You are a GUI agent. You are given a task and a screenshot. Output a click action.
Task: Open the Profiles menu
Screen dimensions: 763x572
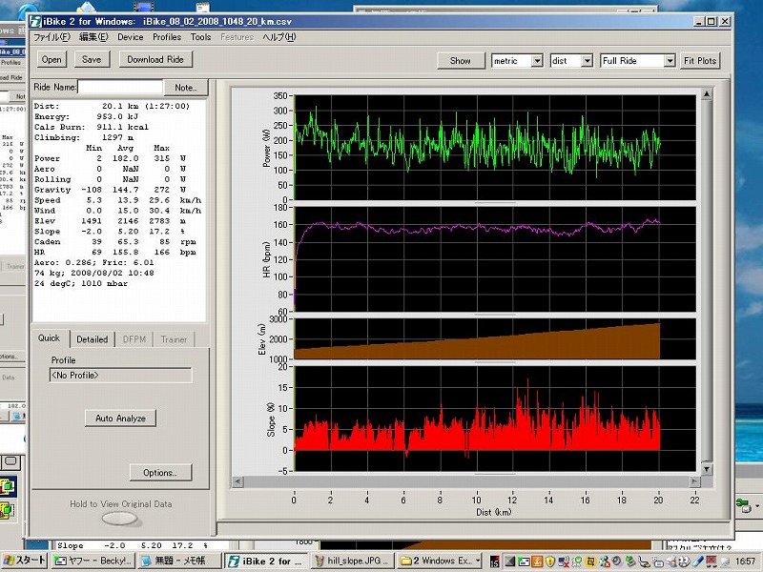pyautogui.click(x=167, y=37)
